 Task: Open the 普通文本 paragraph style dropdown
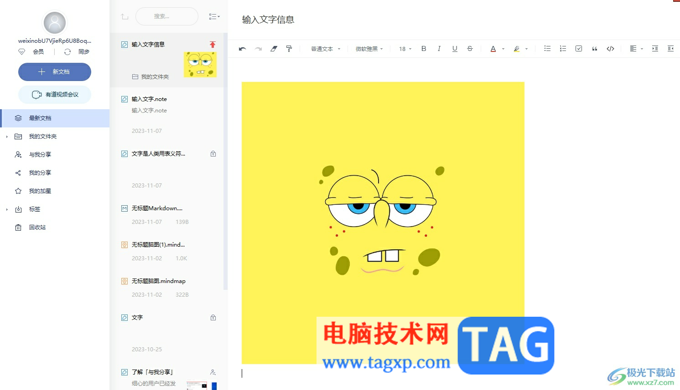tap(326, 49)
